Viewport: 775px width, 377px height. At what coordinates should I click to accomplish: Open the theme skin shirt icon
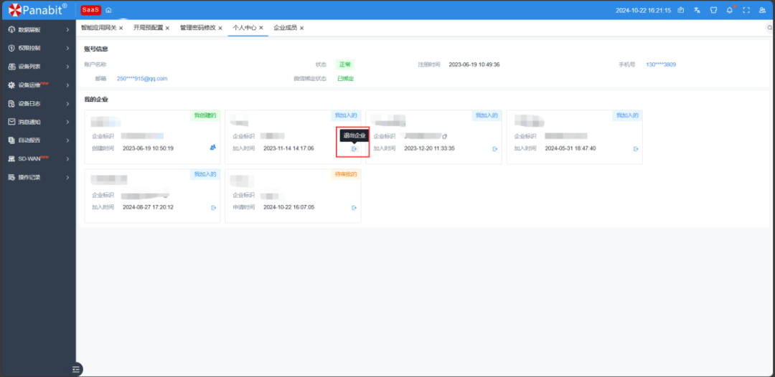[x=713, y=10]
